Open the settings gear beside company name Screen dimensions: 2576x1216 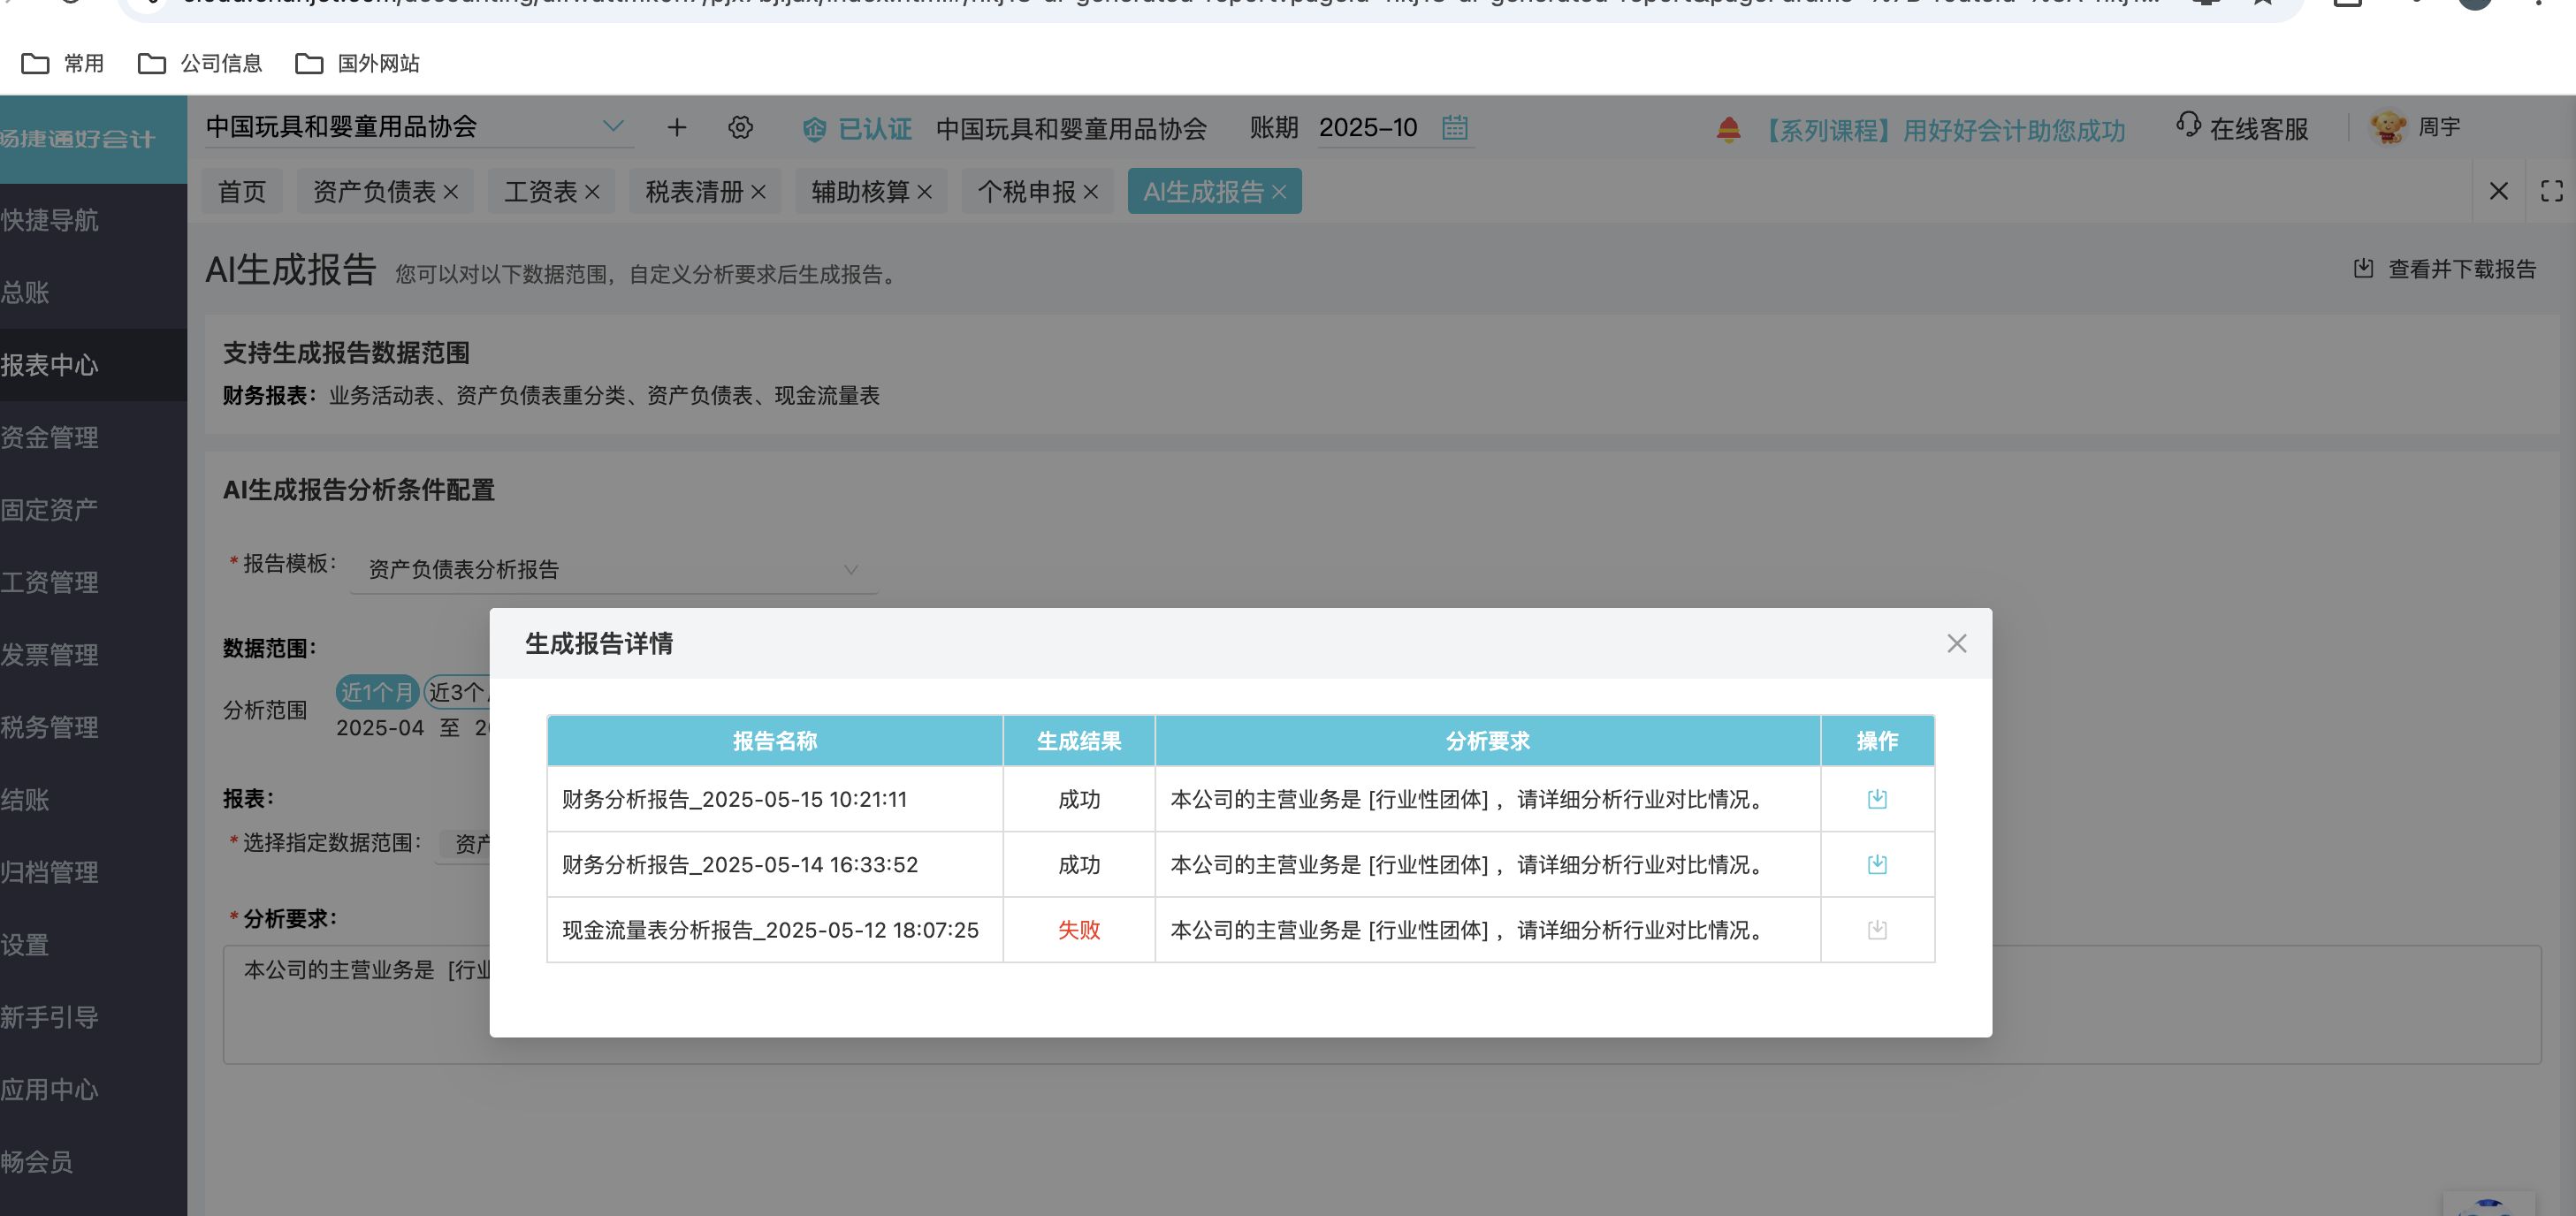(740, 128)
